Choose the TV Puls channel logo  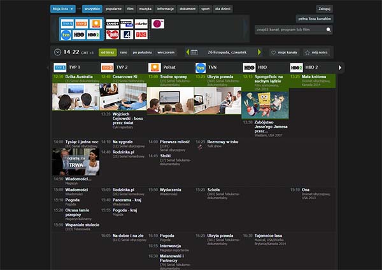pyautogui.click(x=112, y=35)
